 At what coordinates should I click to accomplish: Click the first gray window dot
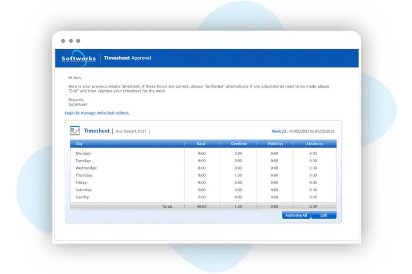63,41
